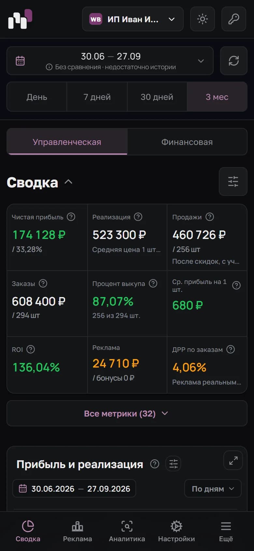Screen dimensions: 254x551
Task: Expand Все метрики (32)
Action: pos(127,413)
